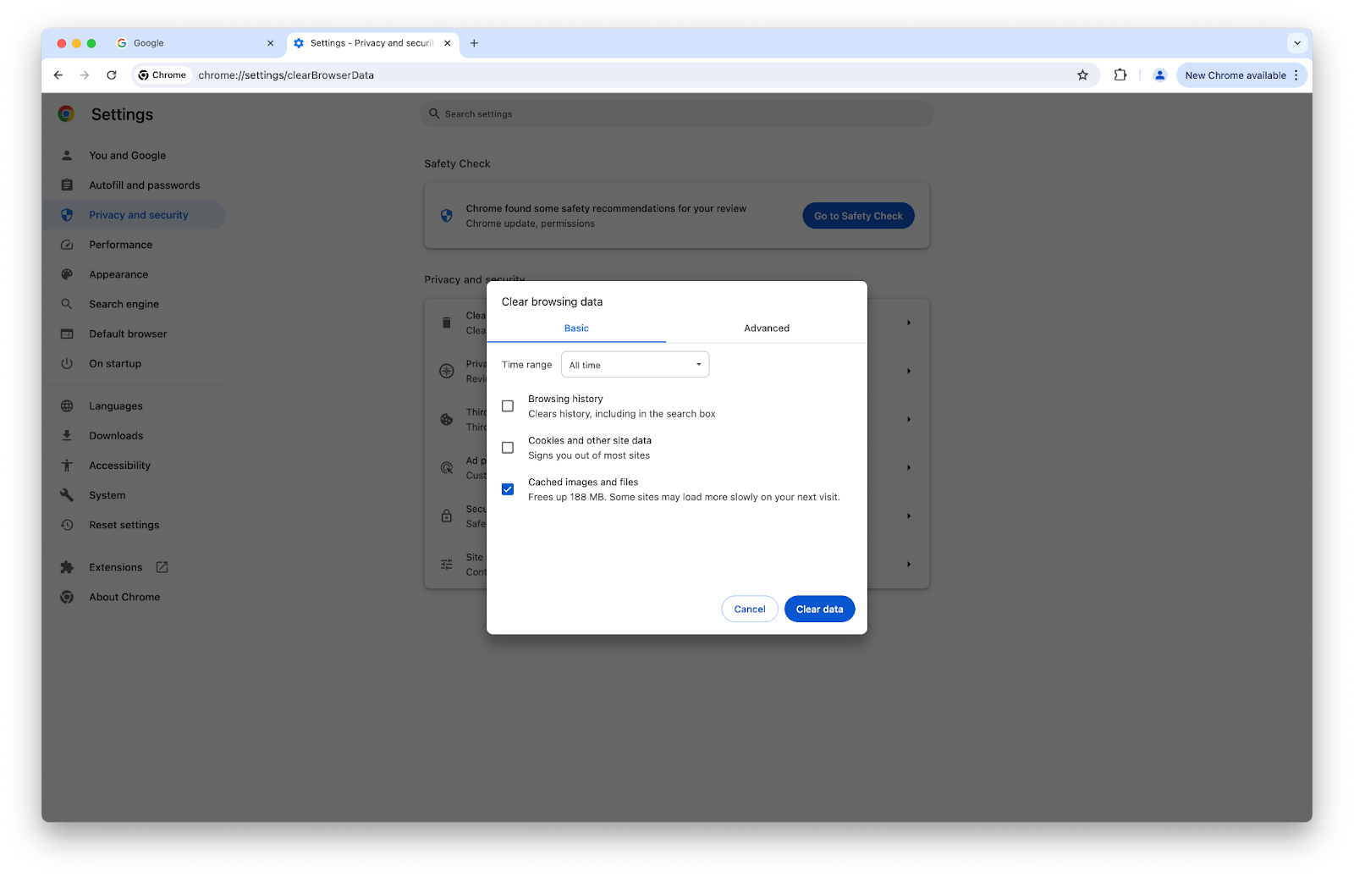Open Performance via its speedometer icon
This screenshot has width=1354, height=877.
pos(67,244)
